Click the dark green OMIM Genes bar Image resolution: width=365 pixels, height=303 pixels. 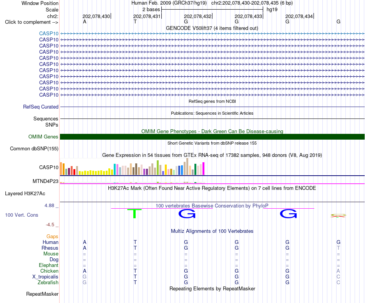click(212, 137)
